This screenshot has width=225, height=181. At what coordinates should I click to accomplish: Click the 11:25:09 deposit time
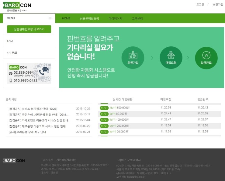pyautogui.click(x=202, y=113)
